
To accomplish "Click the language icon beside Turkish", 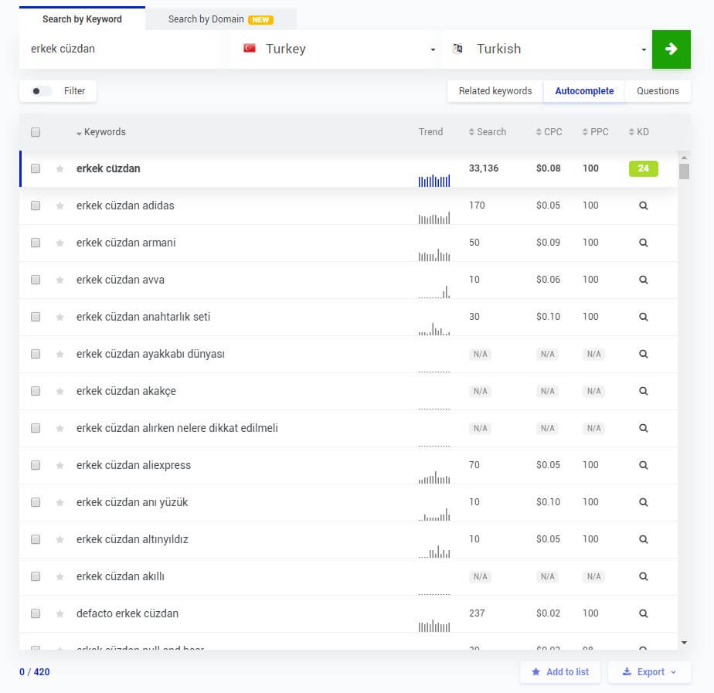I will click(x=458, y=48).
